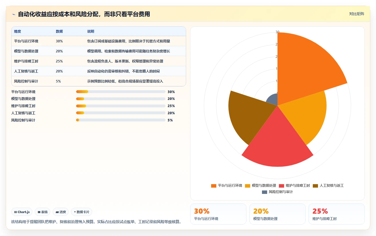This screenshot has width=376, height=236.
Task: Click the 25% label beside the progress bar
Action: pos(171,106)
